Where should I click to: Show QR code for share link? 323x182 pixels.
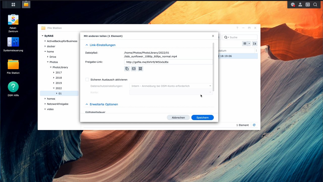140,69
